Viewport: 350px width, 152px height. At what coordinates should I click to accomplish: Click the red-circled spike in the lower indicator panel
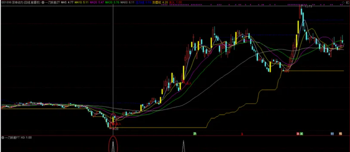click(x=113, y=145)
